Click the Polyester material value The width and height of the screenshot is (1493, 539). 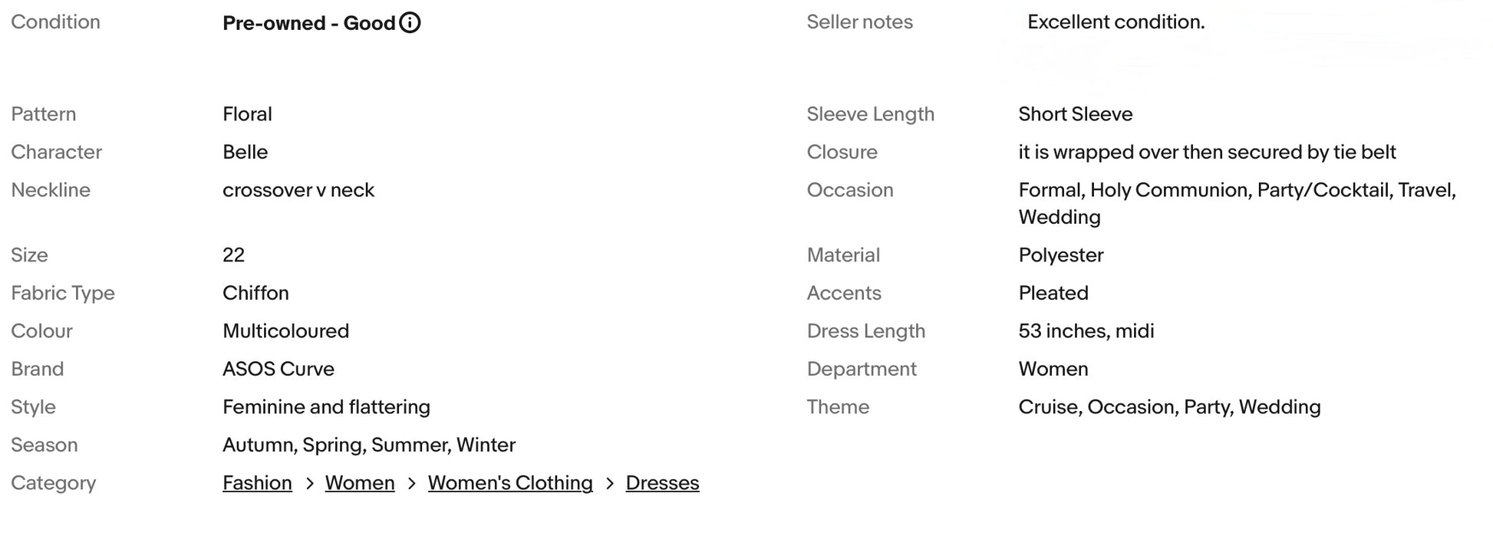point(1060,255)
